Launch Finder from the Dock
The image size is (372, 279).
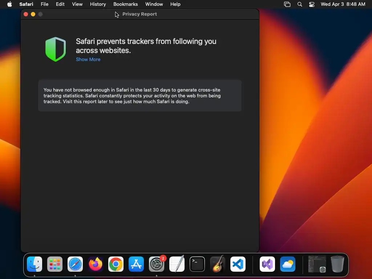tap(35, 264)
